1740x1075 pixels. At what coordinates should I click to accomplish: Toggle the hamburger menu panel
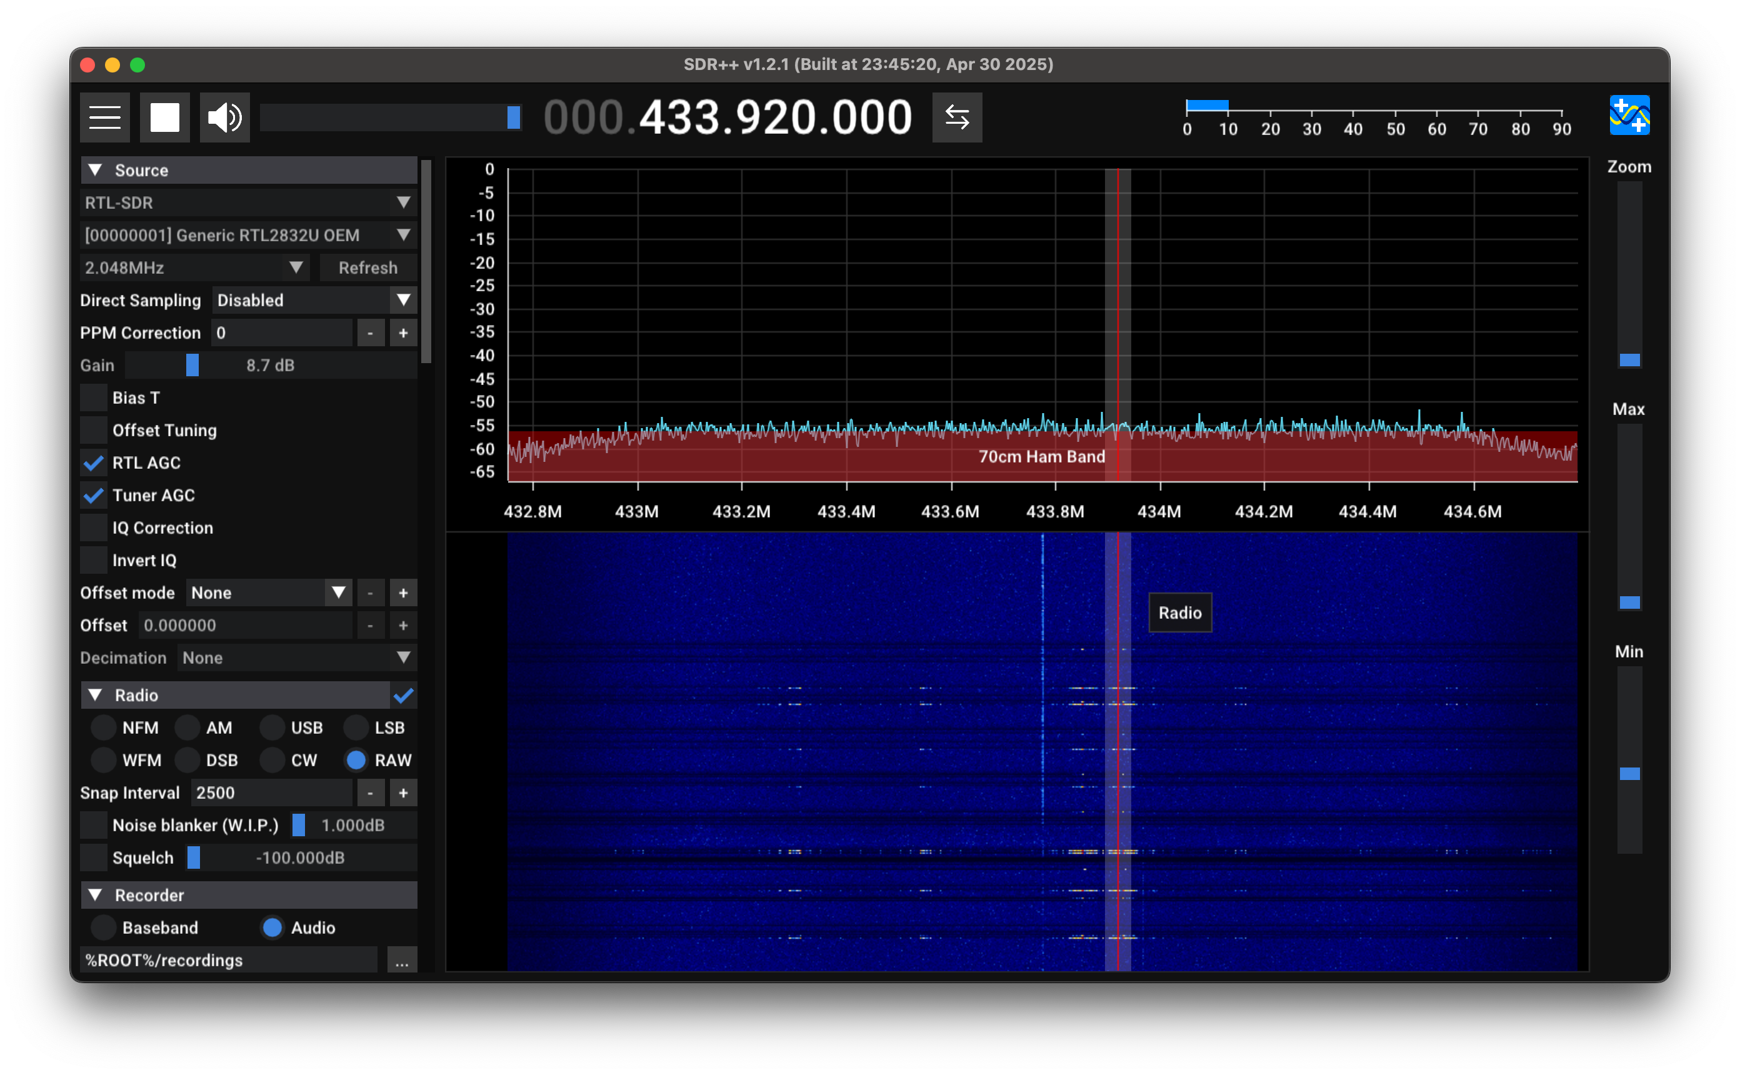coord(104,117)
